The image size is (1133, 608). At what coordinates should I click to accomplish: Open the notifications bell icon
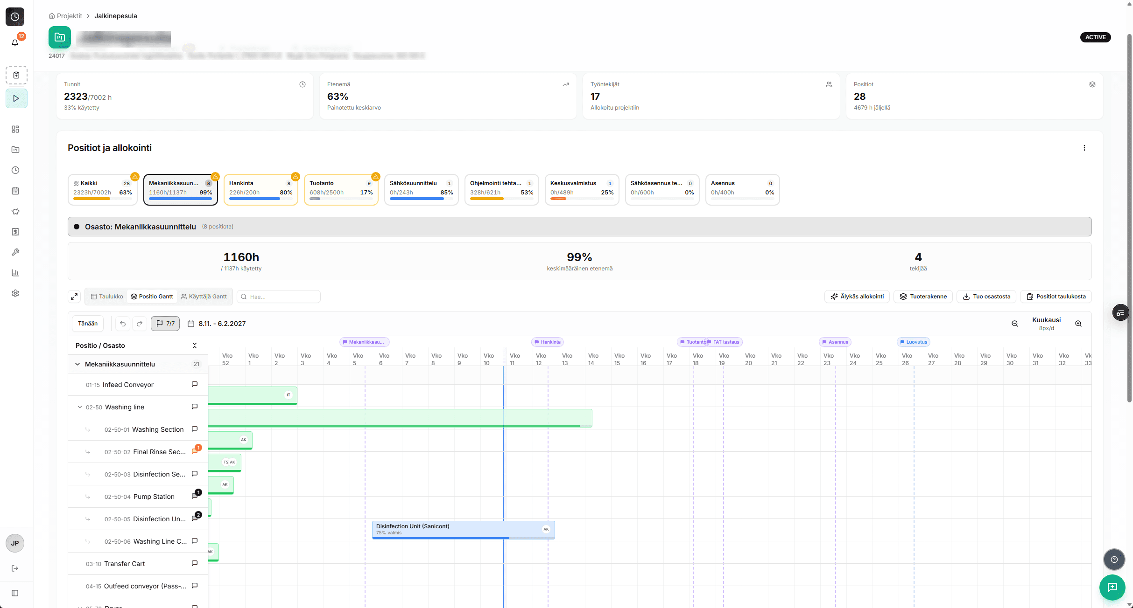[x=15, y=42]
